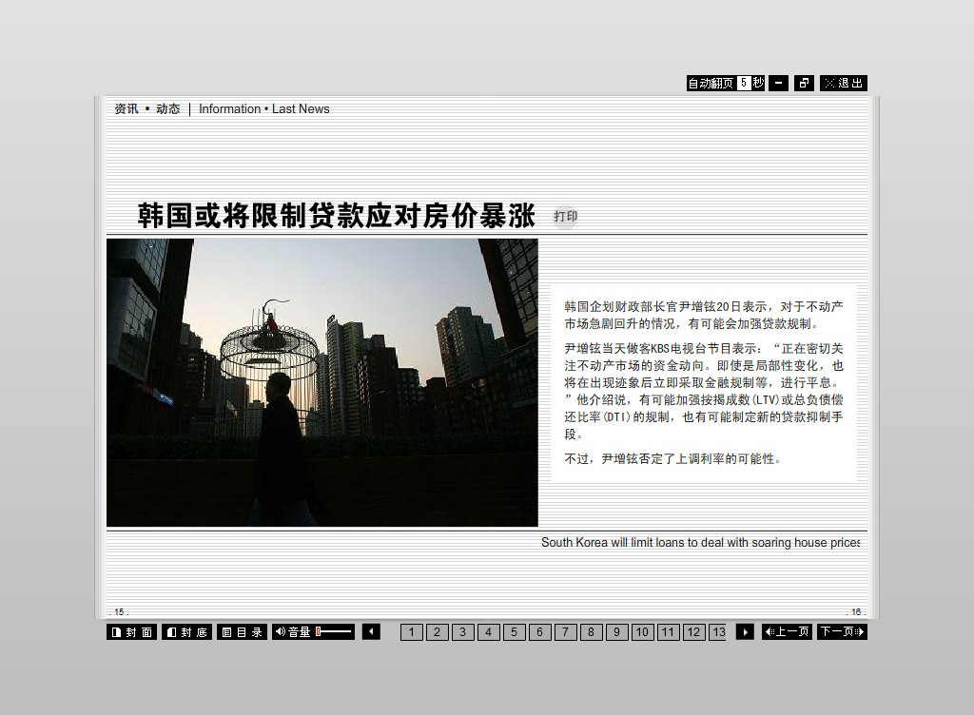Image resolution: width=974 pixels, height=715 pixels.
Task: Click the paragraph beginning 尹增铉当天做客KBS
Action: pyautogui.click(x=703, y=391)
